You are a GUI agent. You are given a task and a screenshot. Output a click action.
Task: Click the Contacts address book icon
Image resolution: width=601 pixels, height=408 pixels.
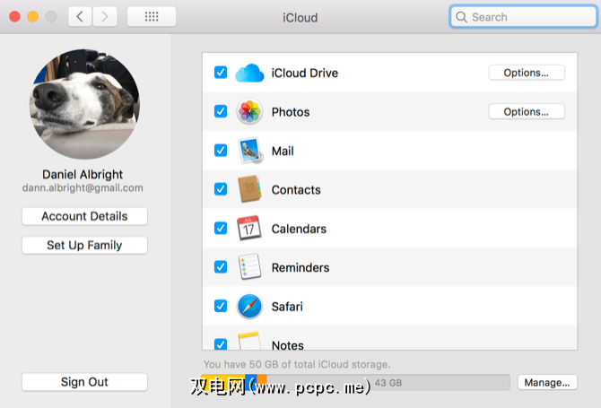(249, 189)
